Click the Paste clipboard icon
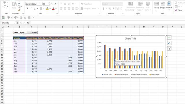The width and height of the screenshot is (185, 104). click(14, 4)
